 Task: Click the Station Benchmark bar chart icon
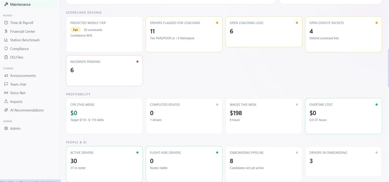[6, 40]
